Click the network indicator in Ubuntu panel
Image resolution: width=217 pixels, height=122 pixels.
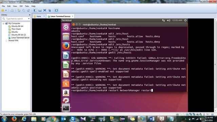[x=163, y=20]
